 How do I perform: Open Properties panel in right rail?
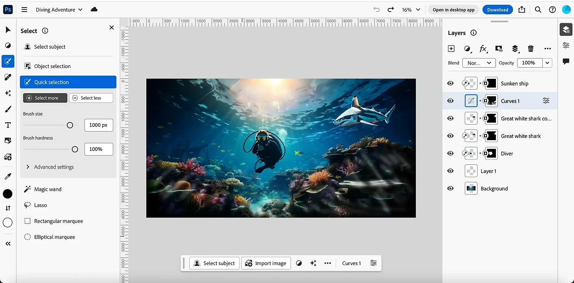pyautogui.click(x=566, y=45)
